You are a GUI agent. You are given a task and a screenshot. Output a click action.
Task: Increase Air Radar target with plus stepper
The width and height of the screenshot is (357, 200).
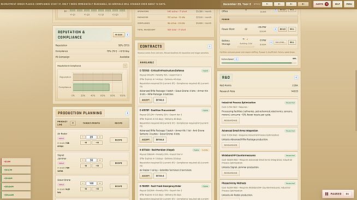[100, 137]
